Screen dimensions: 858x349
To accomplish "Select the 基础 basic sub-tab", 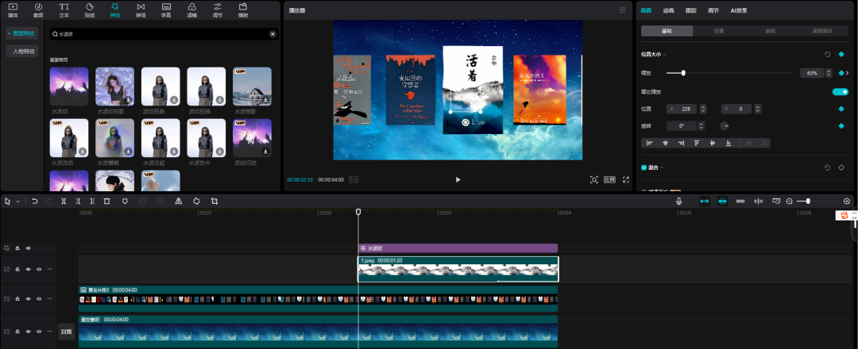I will coord(667,31).
